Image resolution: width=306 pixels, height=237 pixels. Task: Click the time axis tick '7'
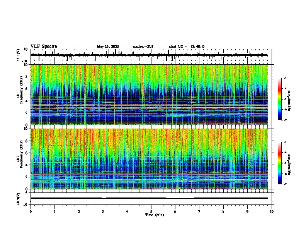pos(199,211)
